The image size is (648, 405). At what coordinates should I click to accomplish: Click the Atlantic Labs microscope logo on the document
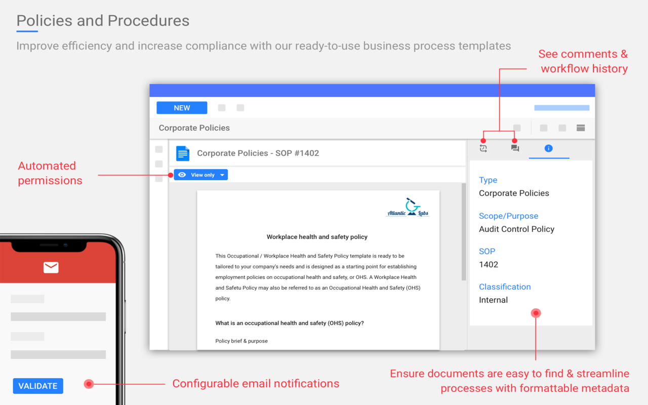tap(409, 207)
